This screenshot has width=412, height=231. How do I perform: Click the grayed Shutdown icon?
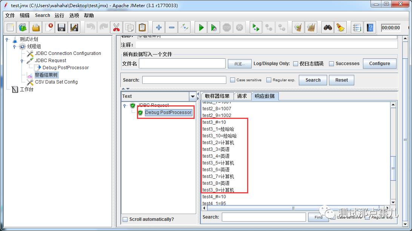239,27
